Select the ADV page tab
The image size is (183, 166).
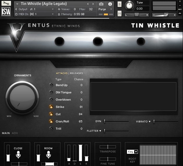(x=15, y=133)
